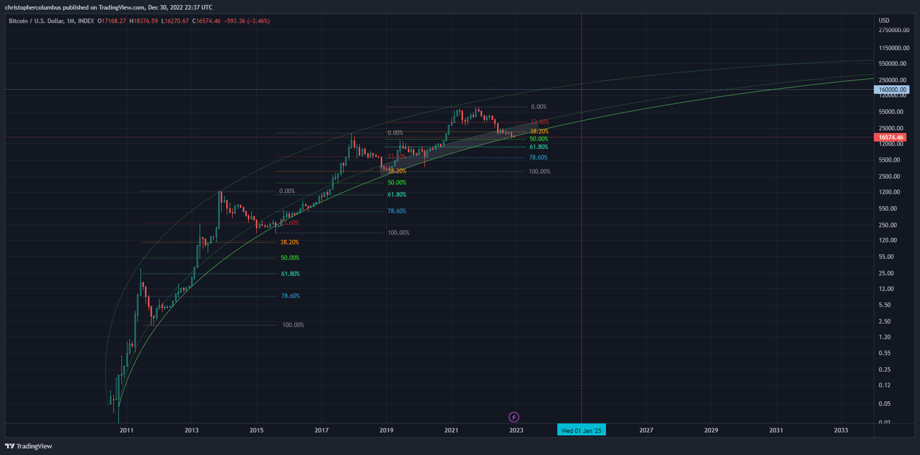Click the 0.12 price axis label
Image resolution: width=920 pixels, height=455 pixels.
click(885, 385)
